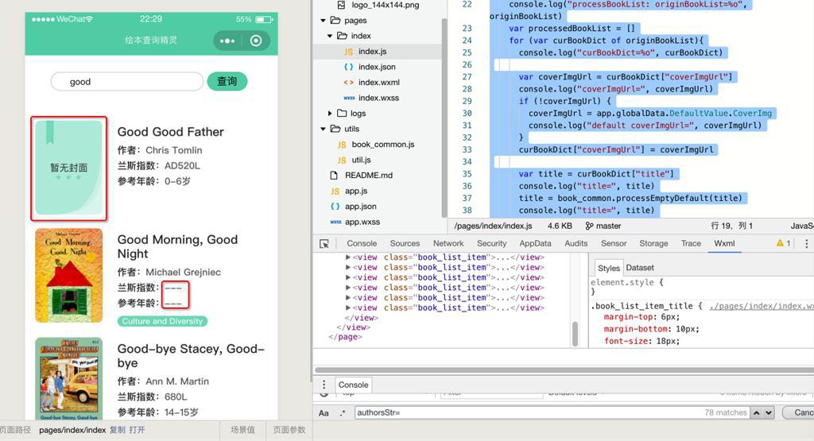Open book_common.js in the file tree
The height and width of the screenshot is (441, 814).
pos(382,145)
